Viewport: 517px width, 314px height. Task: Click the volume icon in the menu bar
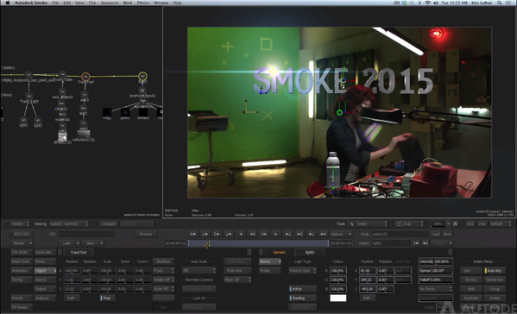[436, 3]
